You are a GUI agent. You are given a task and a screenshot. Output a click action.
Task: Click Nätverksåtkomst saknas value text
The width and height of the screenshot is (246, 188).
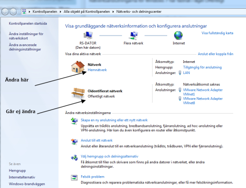tap(201, 84)
